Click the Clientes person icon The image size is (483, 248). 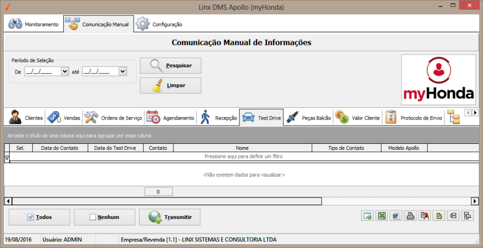pos(15,117)
